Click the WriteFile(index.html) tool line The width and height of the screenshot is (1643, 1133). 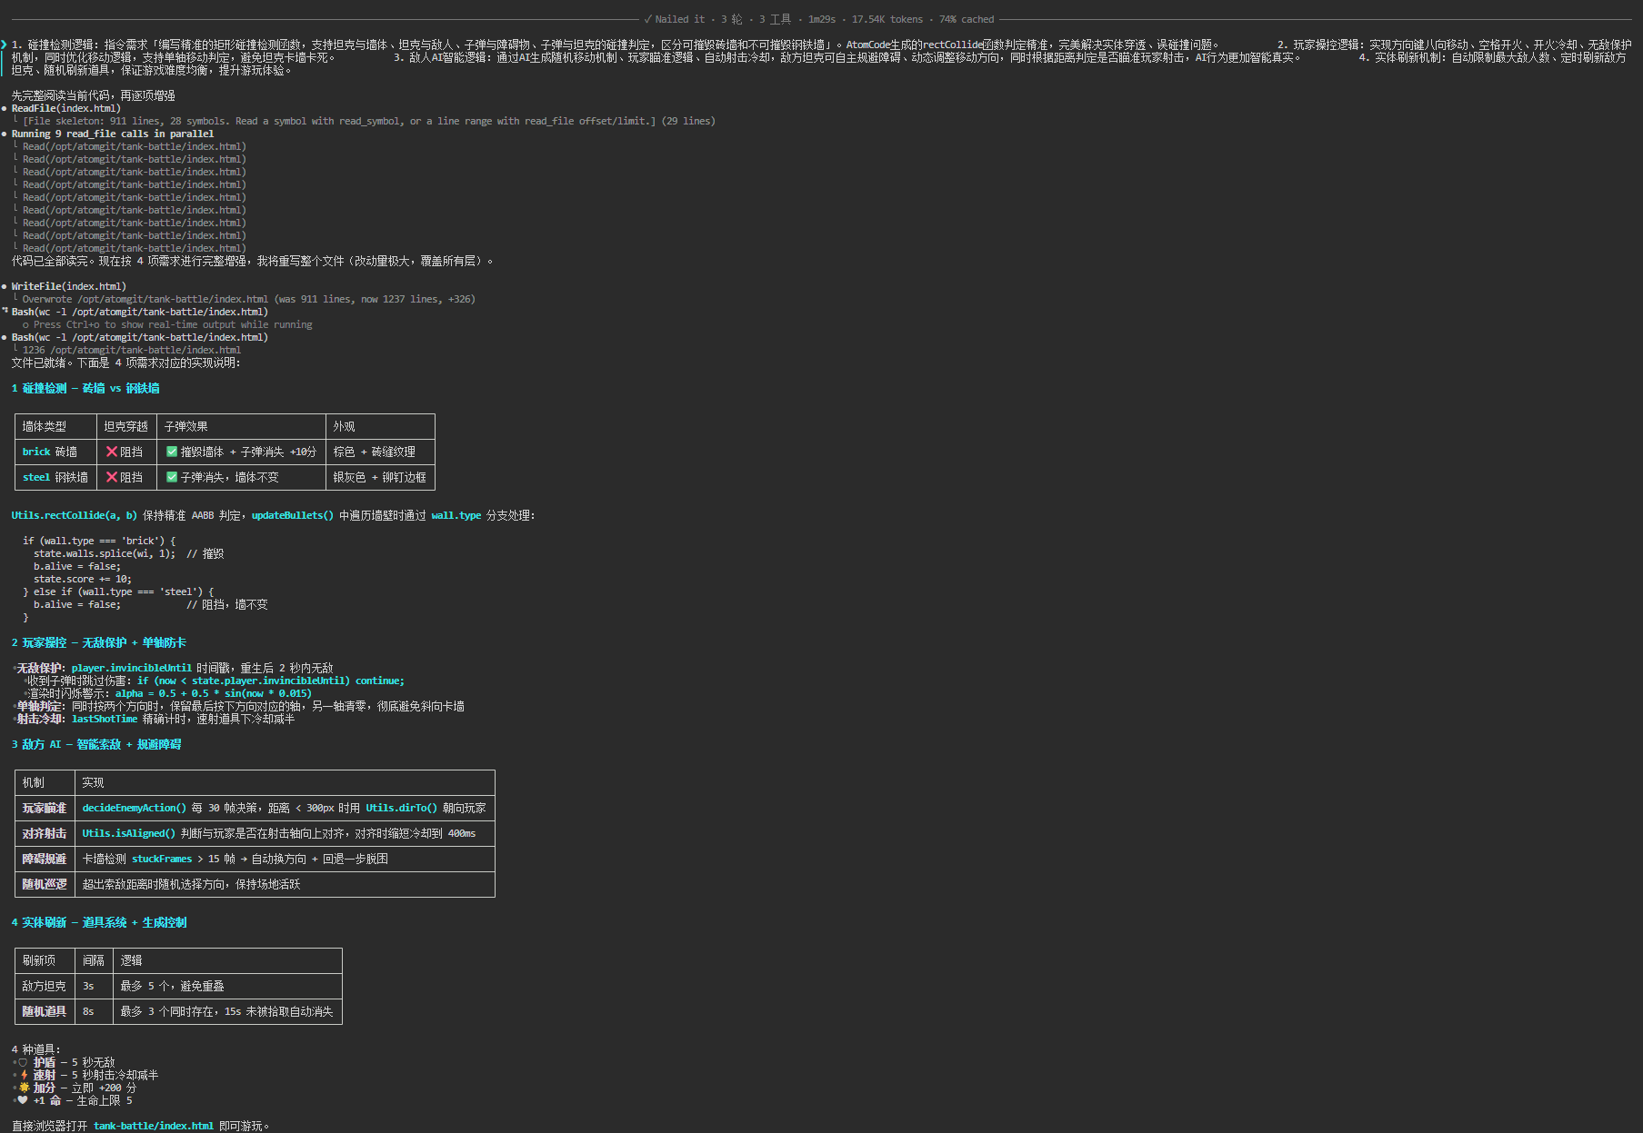pos(68,286)
